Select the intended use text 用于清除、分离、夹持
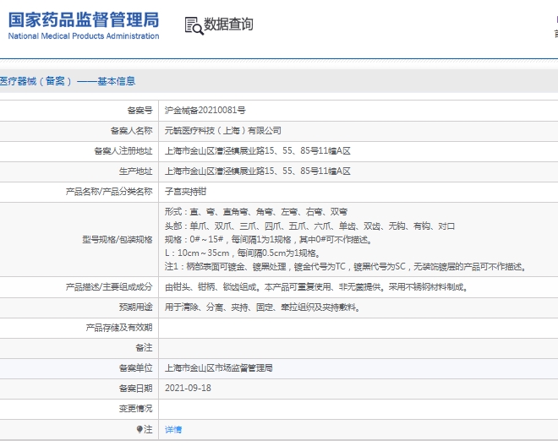The height and width of the screenshot is (446, 558). [262, 307]
